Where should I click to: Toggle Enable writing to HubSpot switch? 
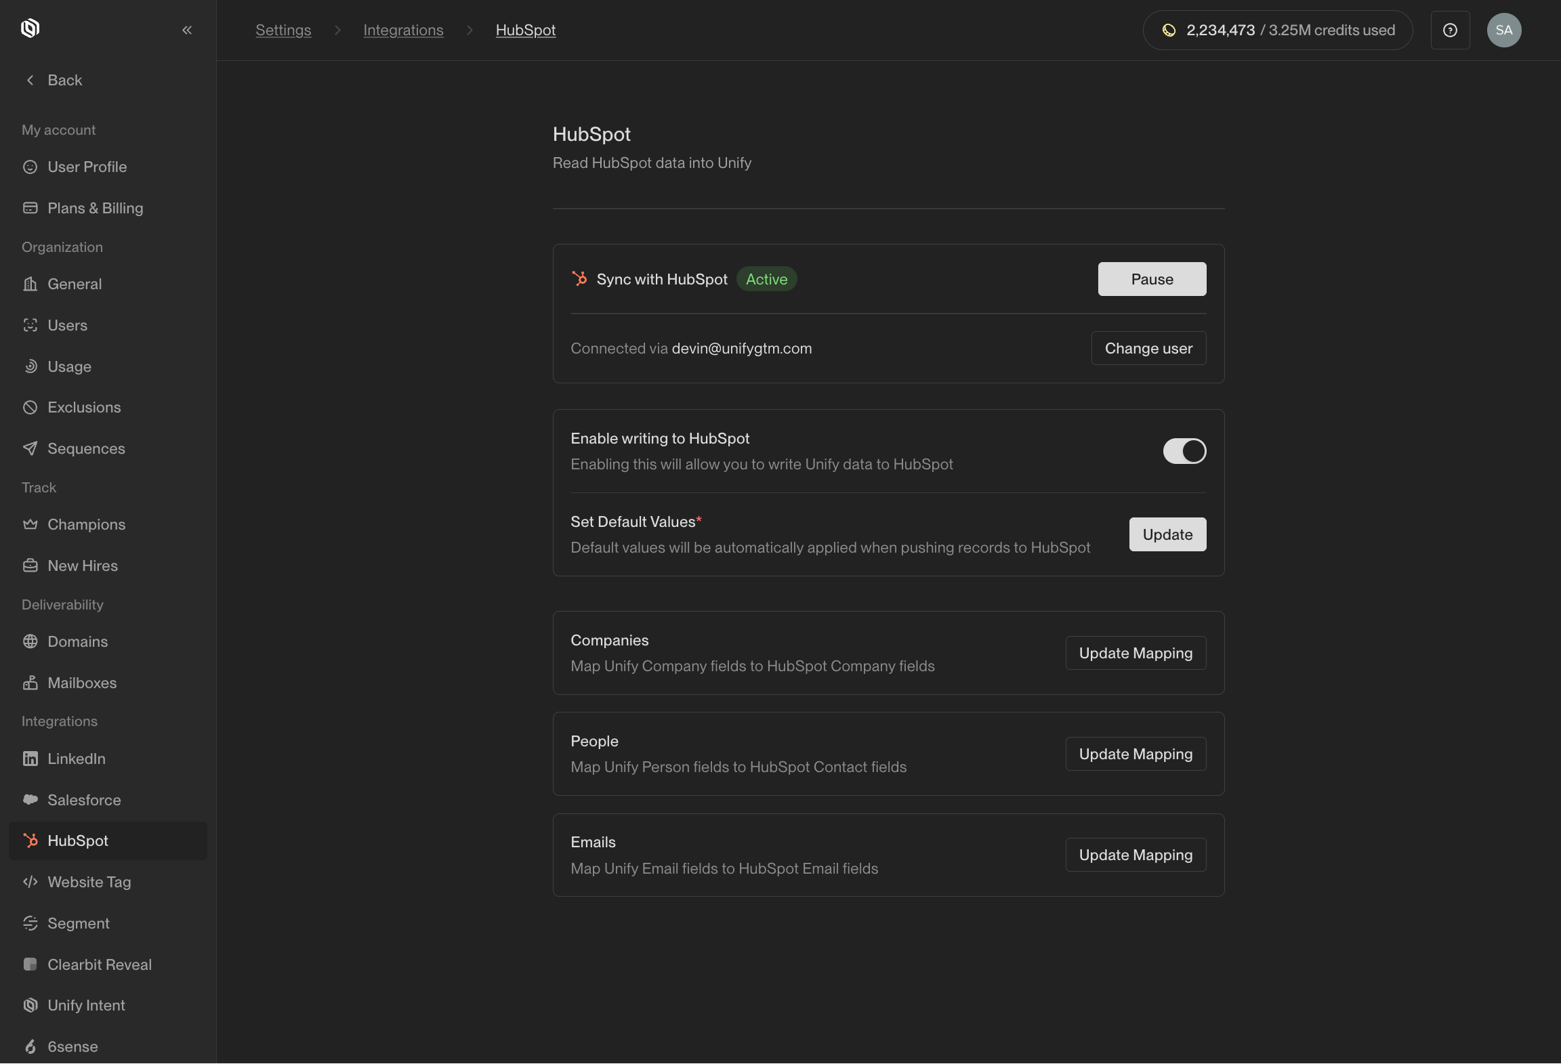pos(1184,451)
